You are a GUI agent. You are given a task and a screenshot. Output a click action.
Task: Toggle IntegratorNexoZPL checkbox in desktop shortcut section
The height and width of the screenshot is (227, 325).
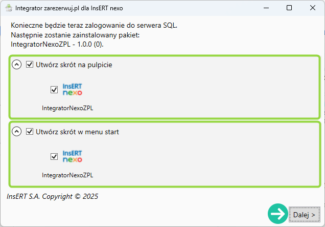pyautogui.click(x=54, y=90)
